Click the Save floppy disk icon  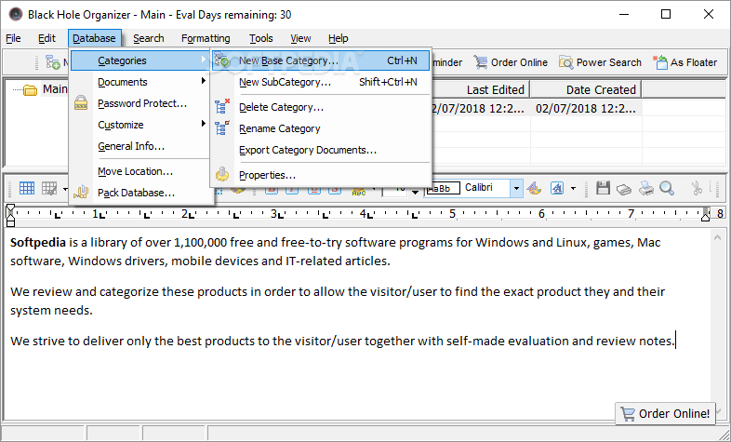click(604, 188)
